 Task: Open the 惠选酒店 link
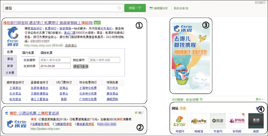coord(112,94)
